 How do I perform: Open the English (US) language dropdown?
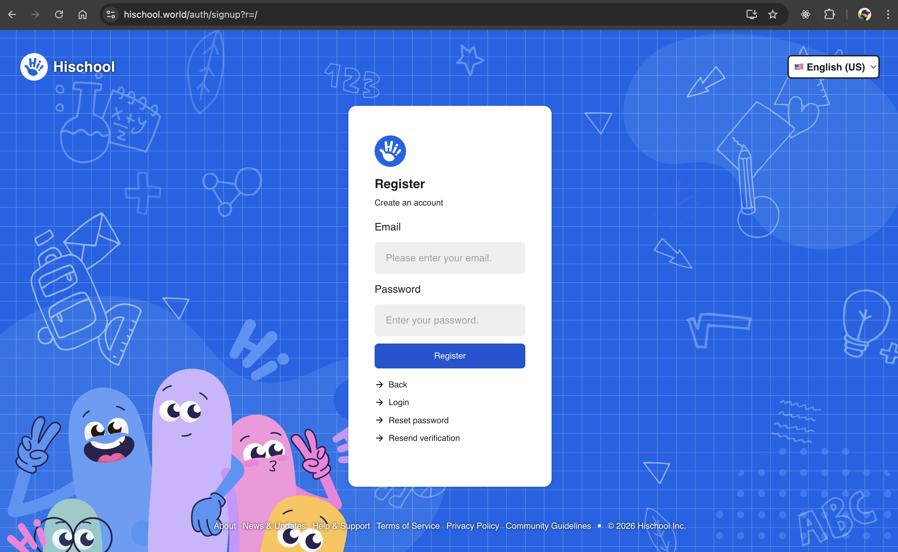(833, 67)
